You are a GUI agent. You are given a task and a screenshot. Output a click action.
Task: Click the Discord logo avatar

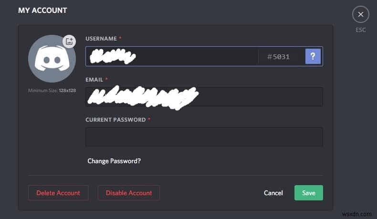tap(52, 59)
